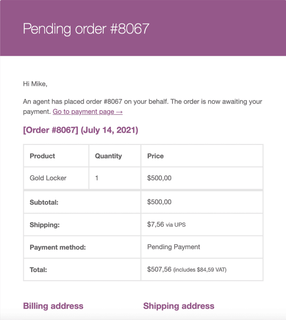Click the Subtotal label

(44, 202)
